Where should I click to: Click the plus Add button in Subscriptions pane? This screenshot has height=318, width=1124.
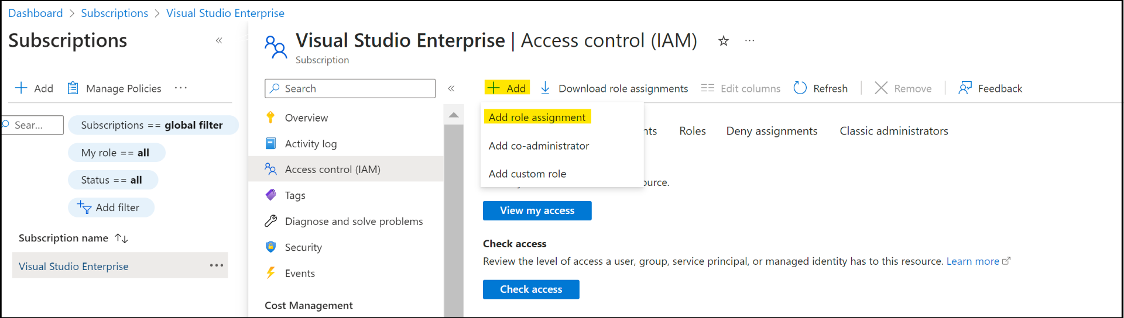pos(34,88)
